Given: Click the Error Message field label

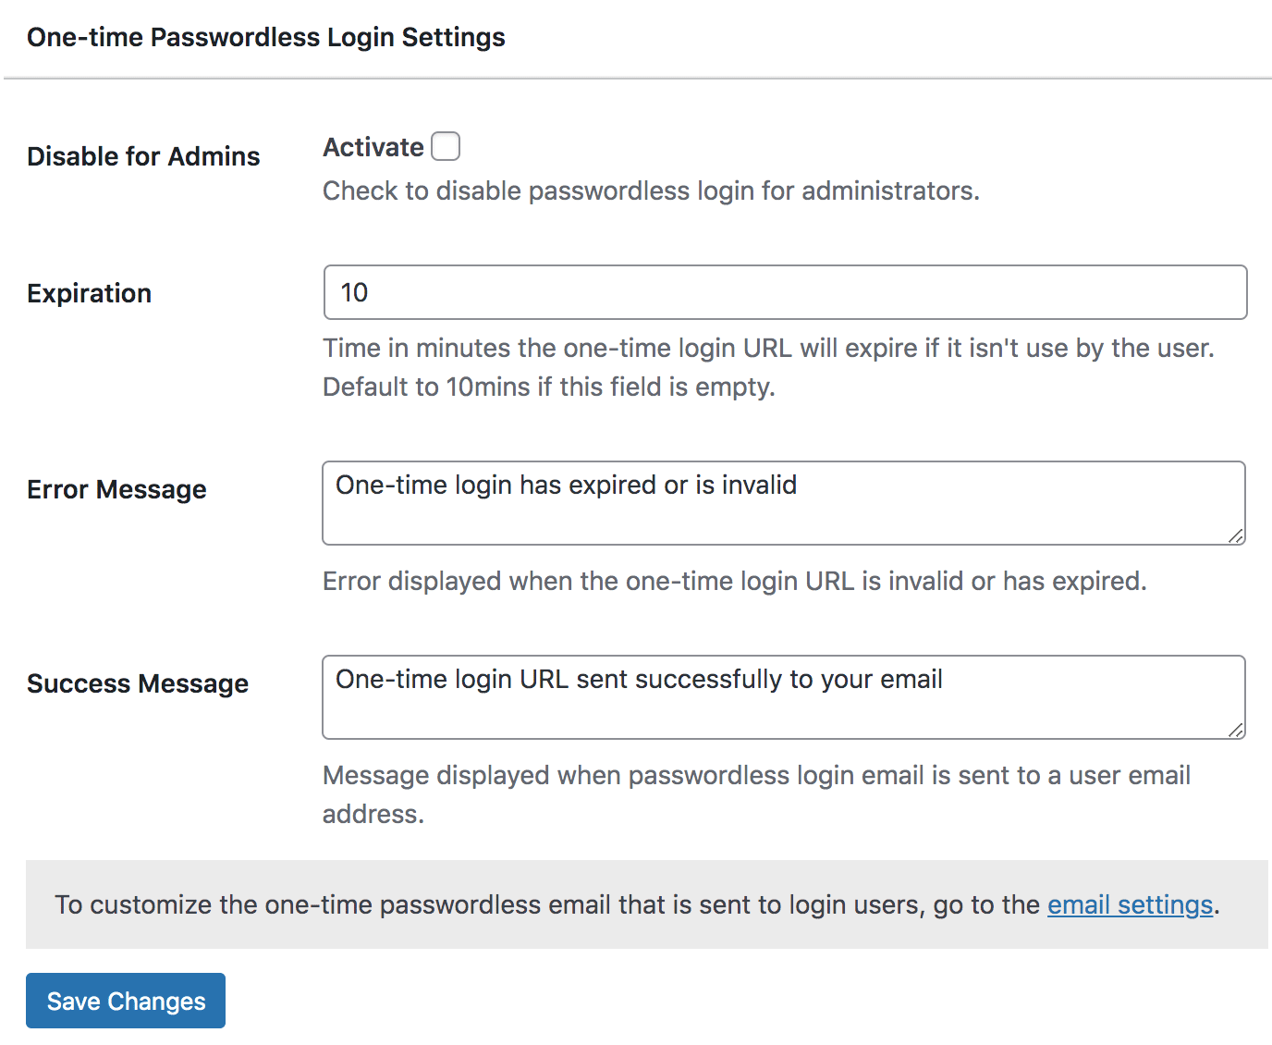Looking at the screenshot, I should click(116, 489).
